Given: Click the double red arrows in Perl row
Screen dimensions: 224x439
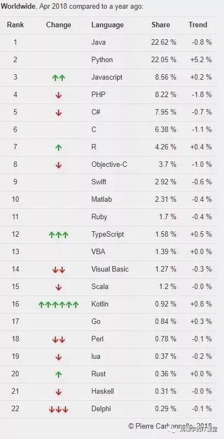Looking at the screenshot, I should (58, 340).
